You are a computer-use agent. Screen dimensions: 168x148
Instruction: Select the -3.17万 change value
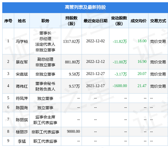pos(121,74)
